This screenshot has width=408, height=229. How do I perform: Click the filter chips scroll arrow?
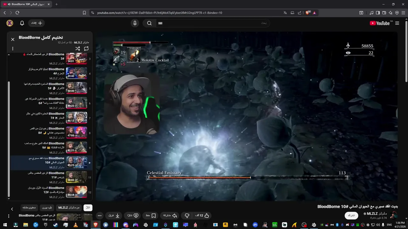(12, 209)
